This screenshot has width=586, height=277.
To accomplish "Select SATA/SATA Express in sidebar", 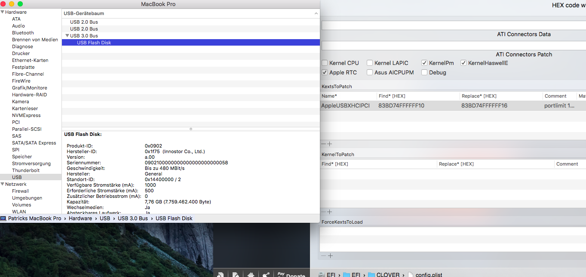I will click(34, 143).
